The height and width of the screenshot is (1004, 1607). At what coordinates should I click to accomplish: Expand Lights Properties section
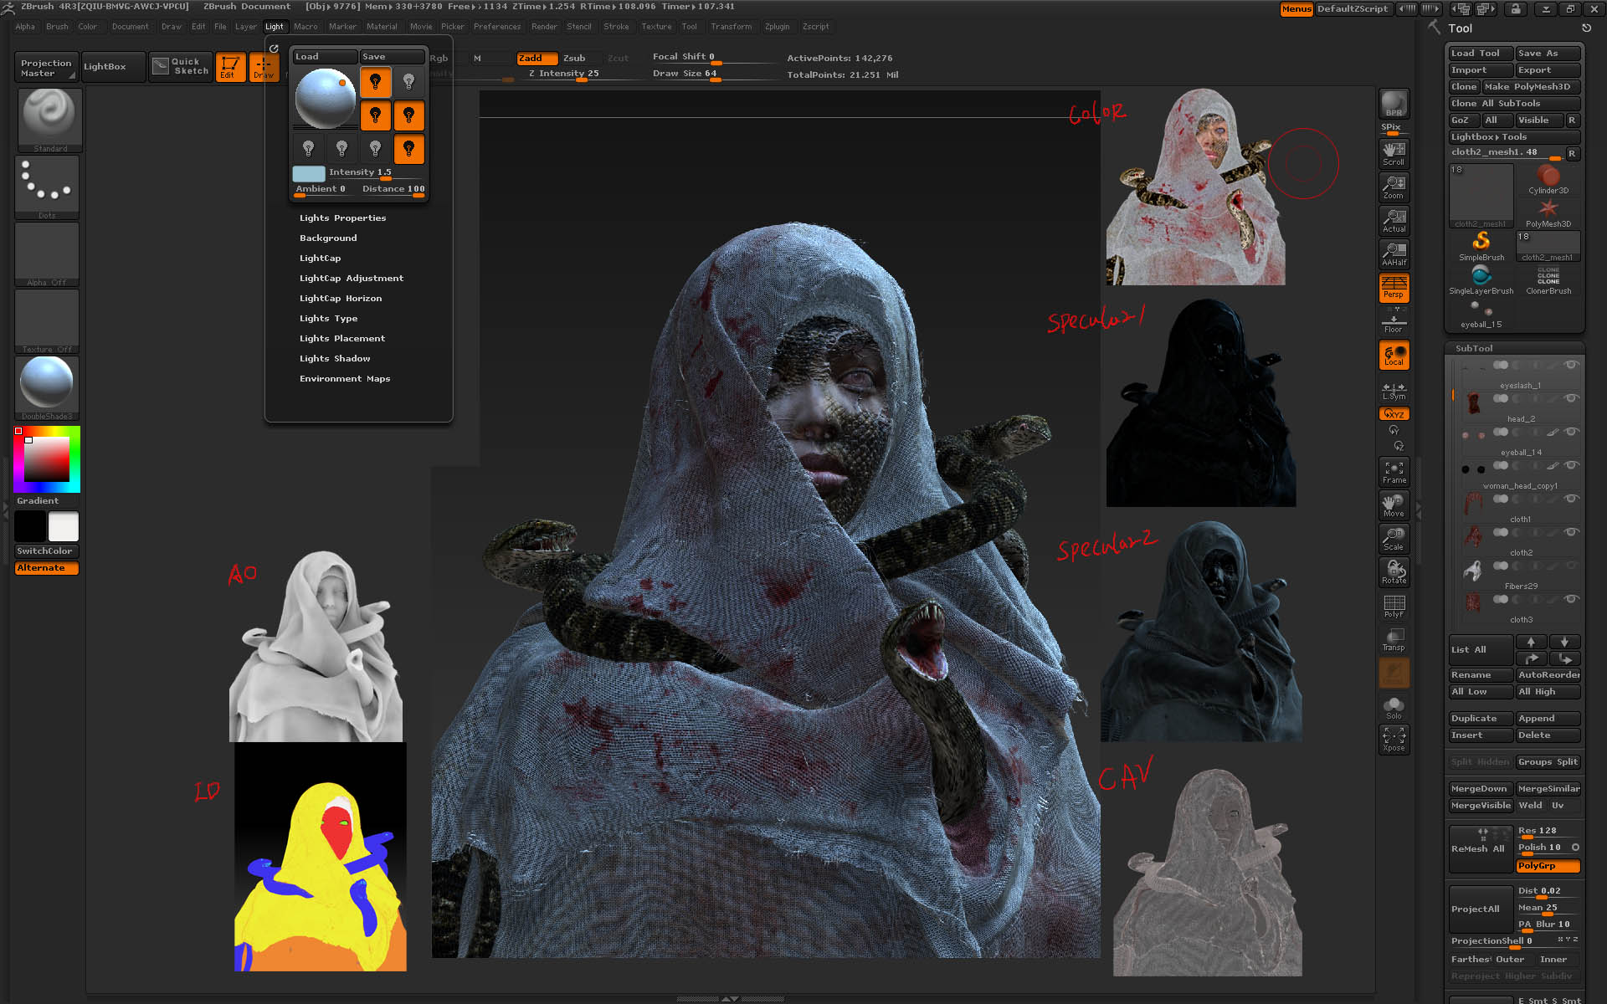point(342,218)
